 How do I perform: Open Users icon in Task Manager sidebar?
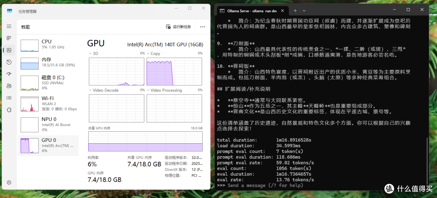(9, 86)
